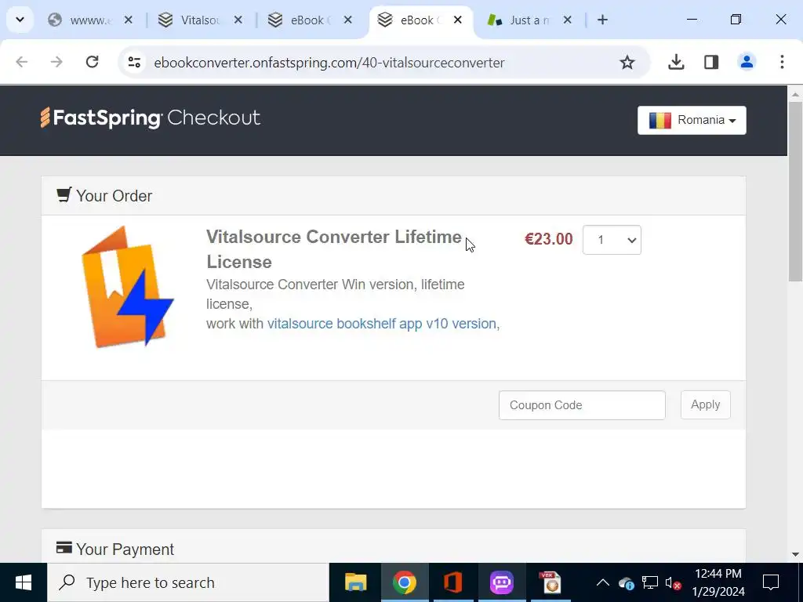Open the tab search dropdown arrow

click(x=20, y=20)
